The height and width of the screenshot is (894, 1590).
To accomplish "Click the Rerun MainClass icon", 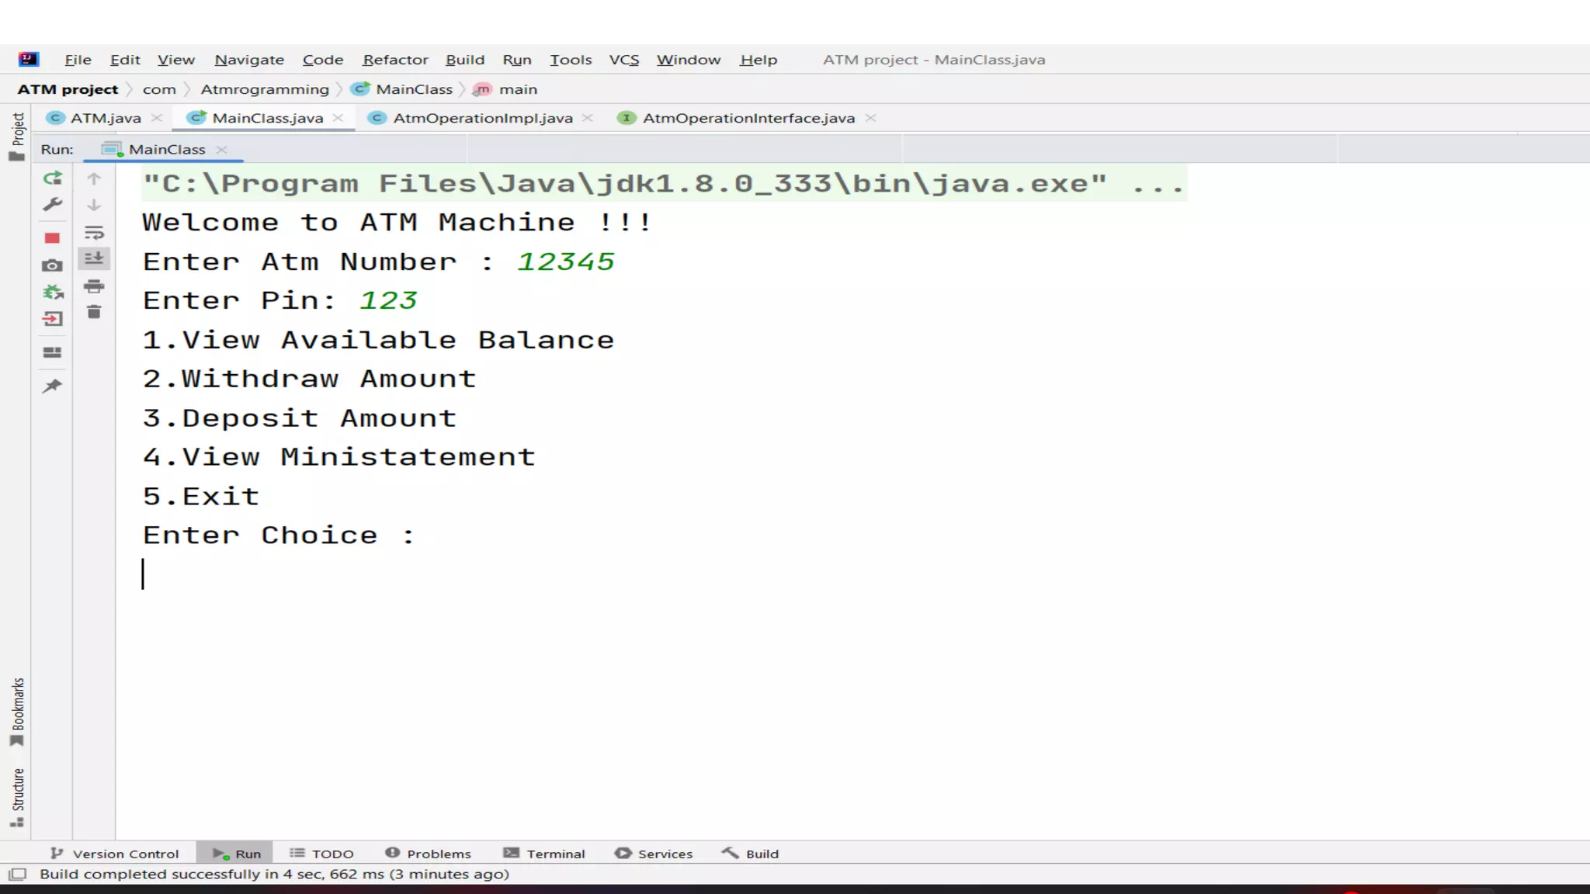I will coord(52,178).
